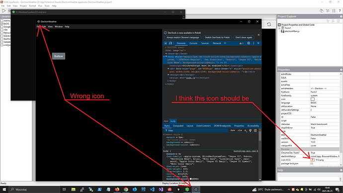Check the Google library checkbox
Image resolution: width=343 pixels, height=193 pixels.
coord(2,26)
